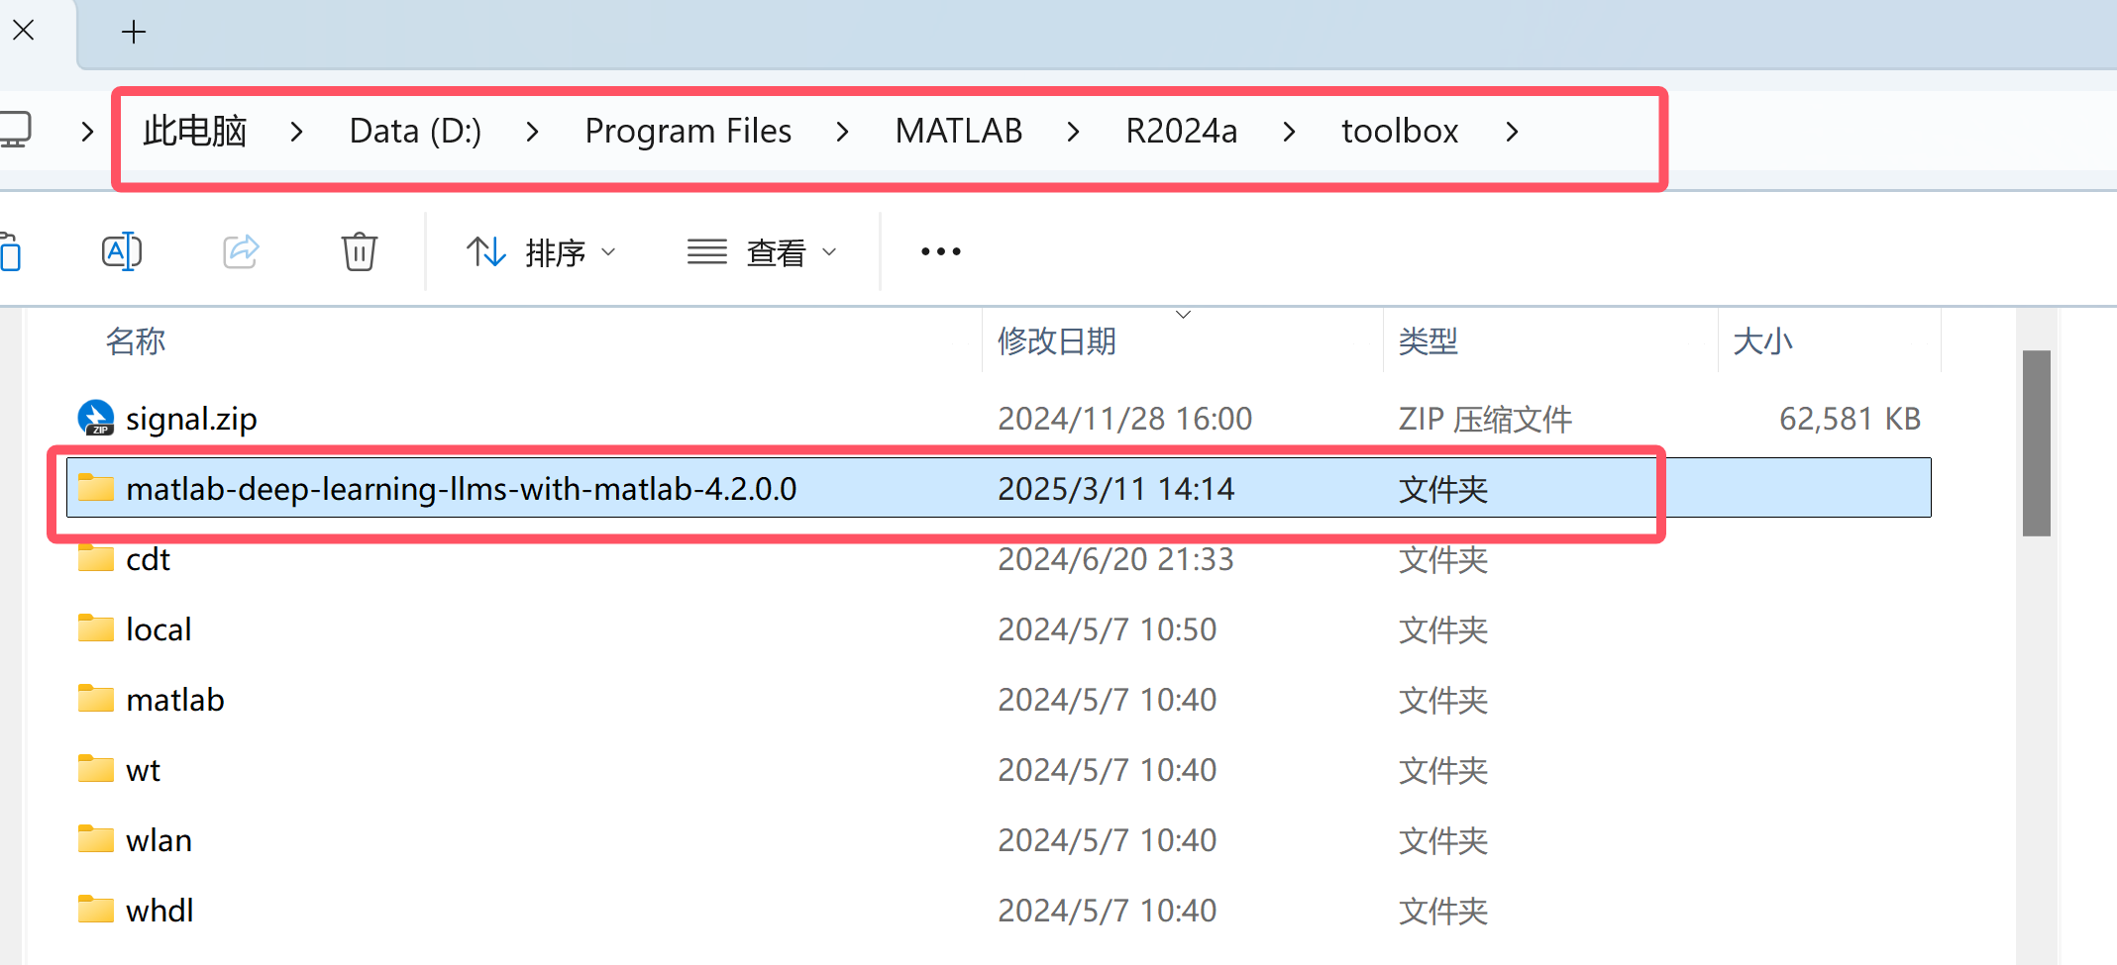Click the vertical scrollbar thumb
The height and width of the screenshot is (965, 2117).
pos(2036,442)
